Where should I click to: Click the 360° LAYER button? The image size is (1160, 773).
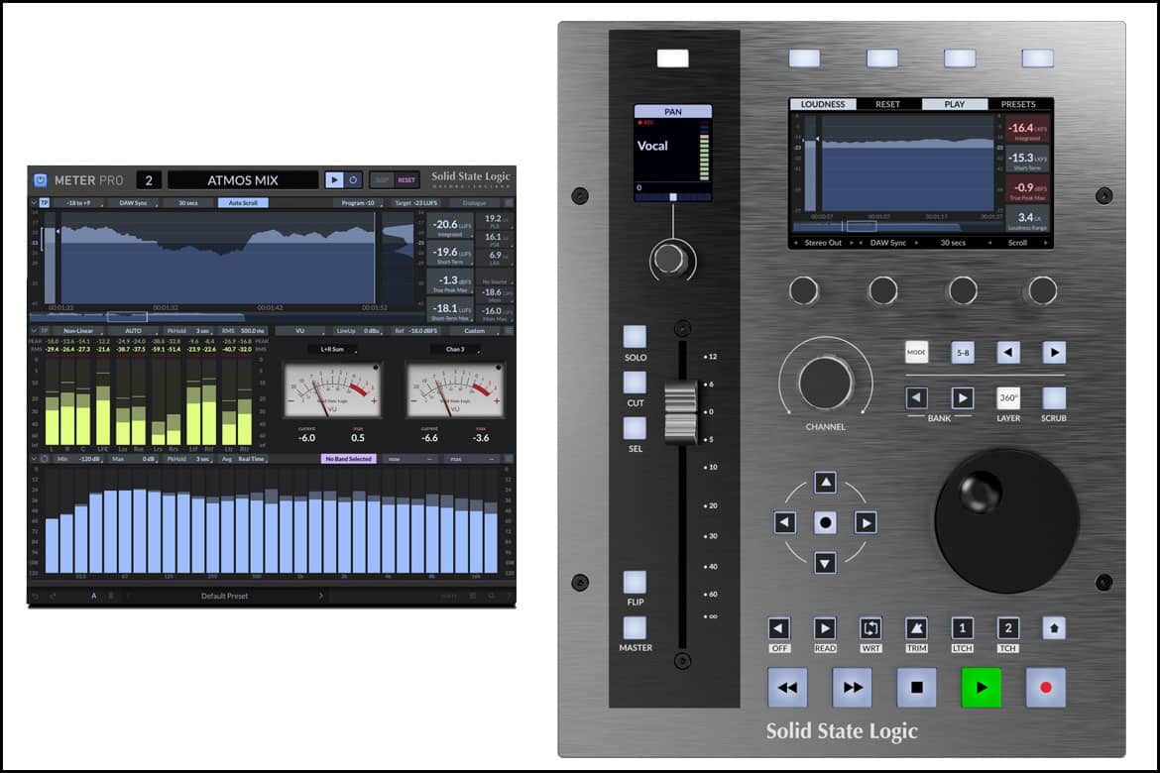1007,398
